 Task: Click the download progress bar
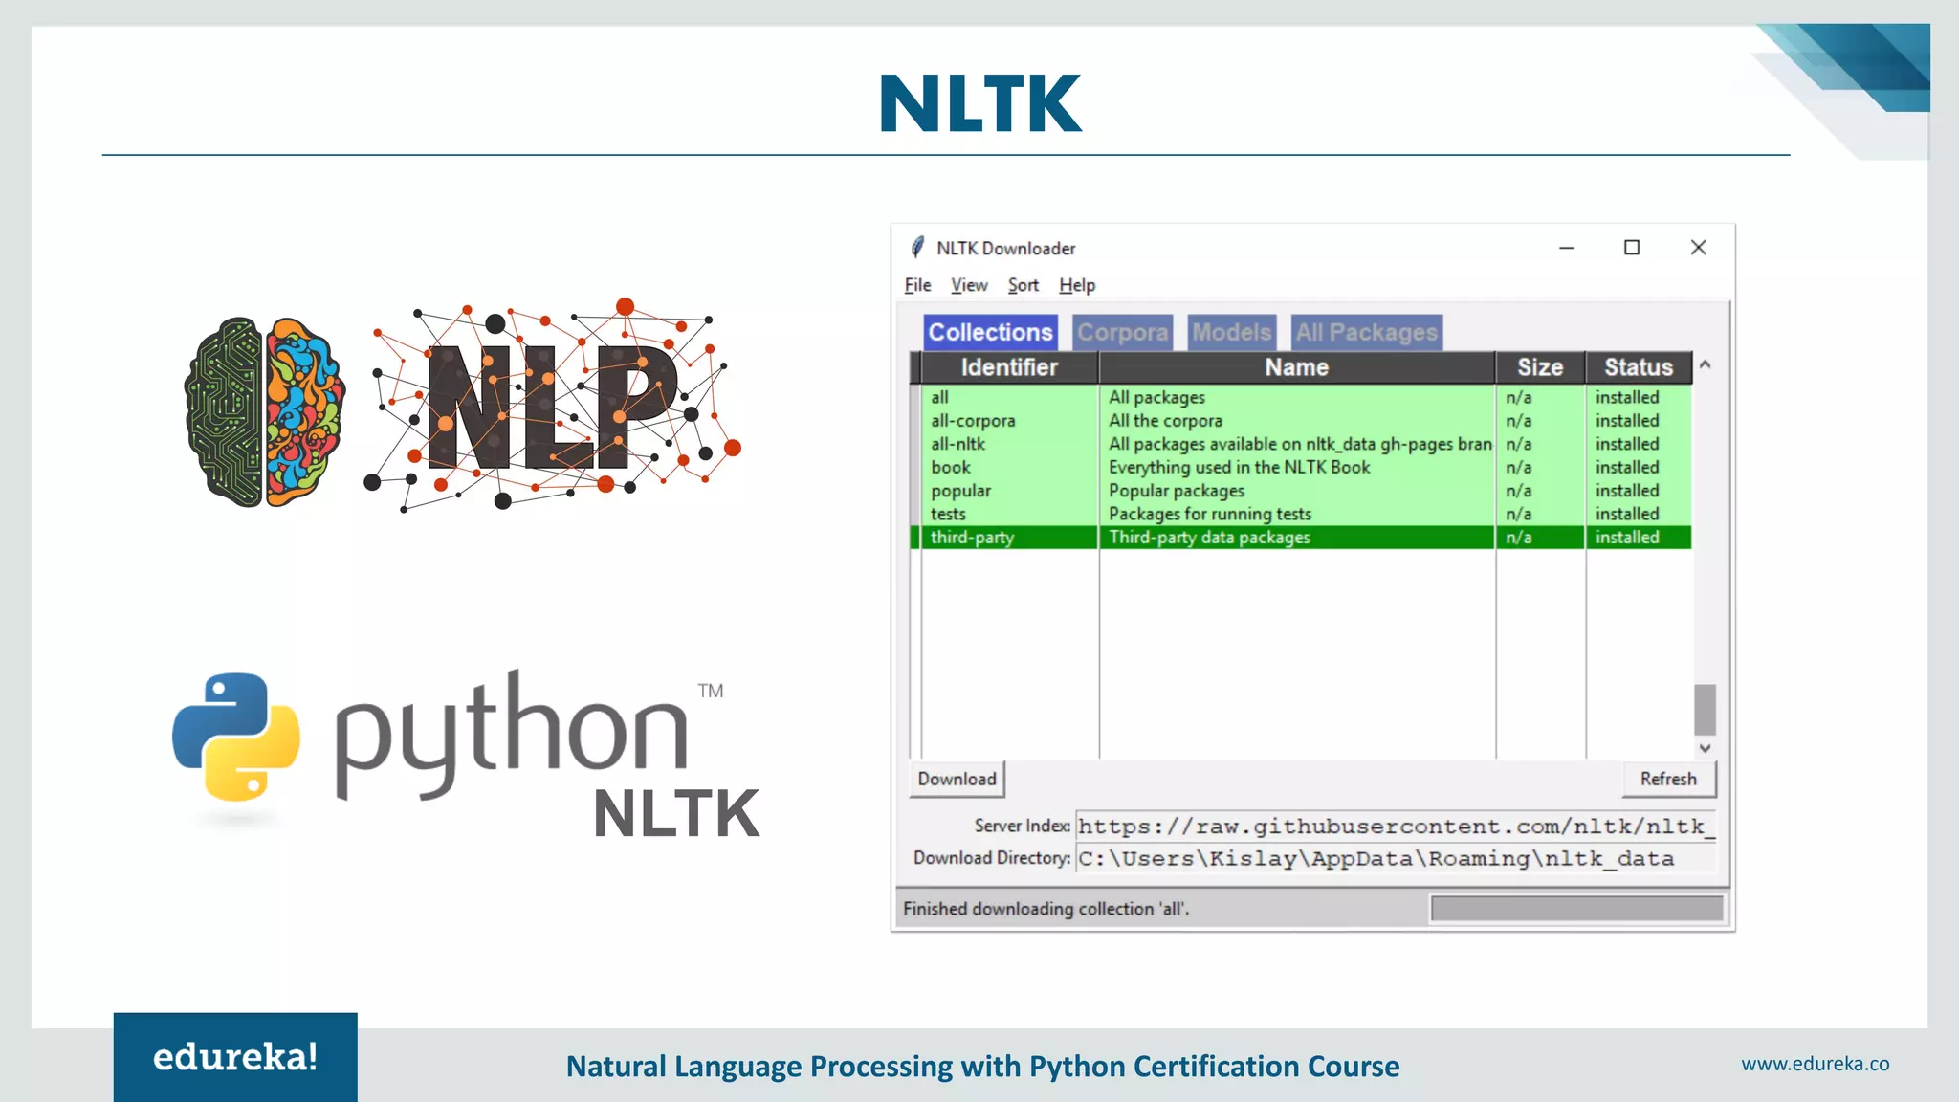[x=1576, y=909]
